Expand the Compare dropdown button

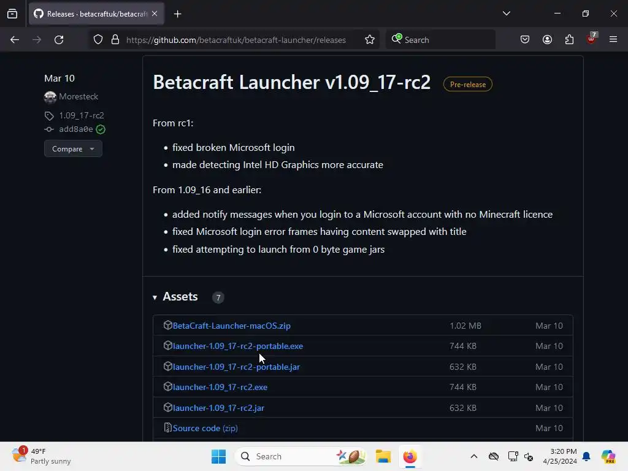click(x=73, y=148)
